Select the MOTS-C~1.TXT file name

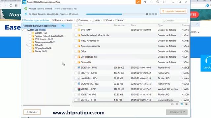coord(88,100)
